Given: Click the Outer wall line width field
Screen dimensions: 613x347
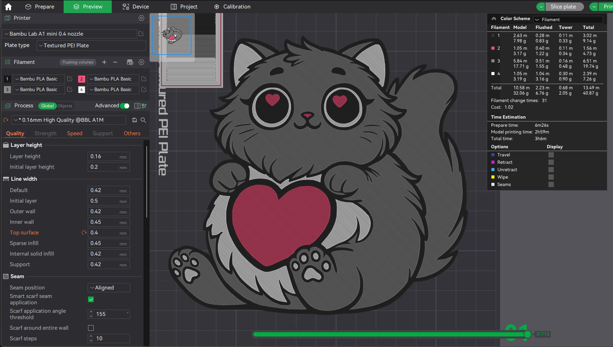Looking at the screenshot, I should pyautogui.click(x=109, y=211).
